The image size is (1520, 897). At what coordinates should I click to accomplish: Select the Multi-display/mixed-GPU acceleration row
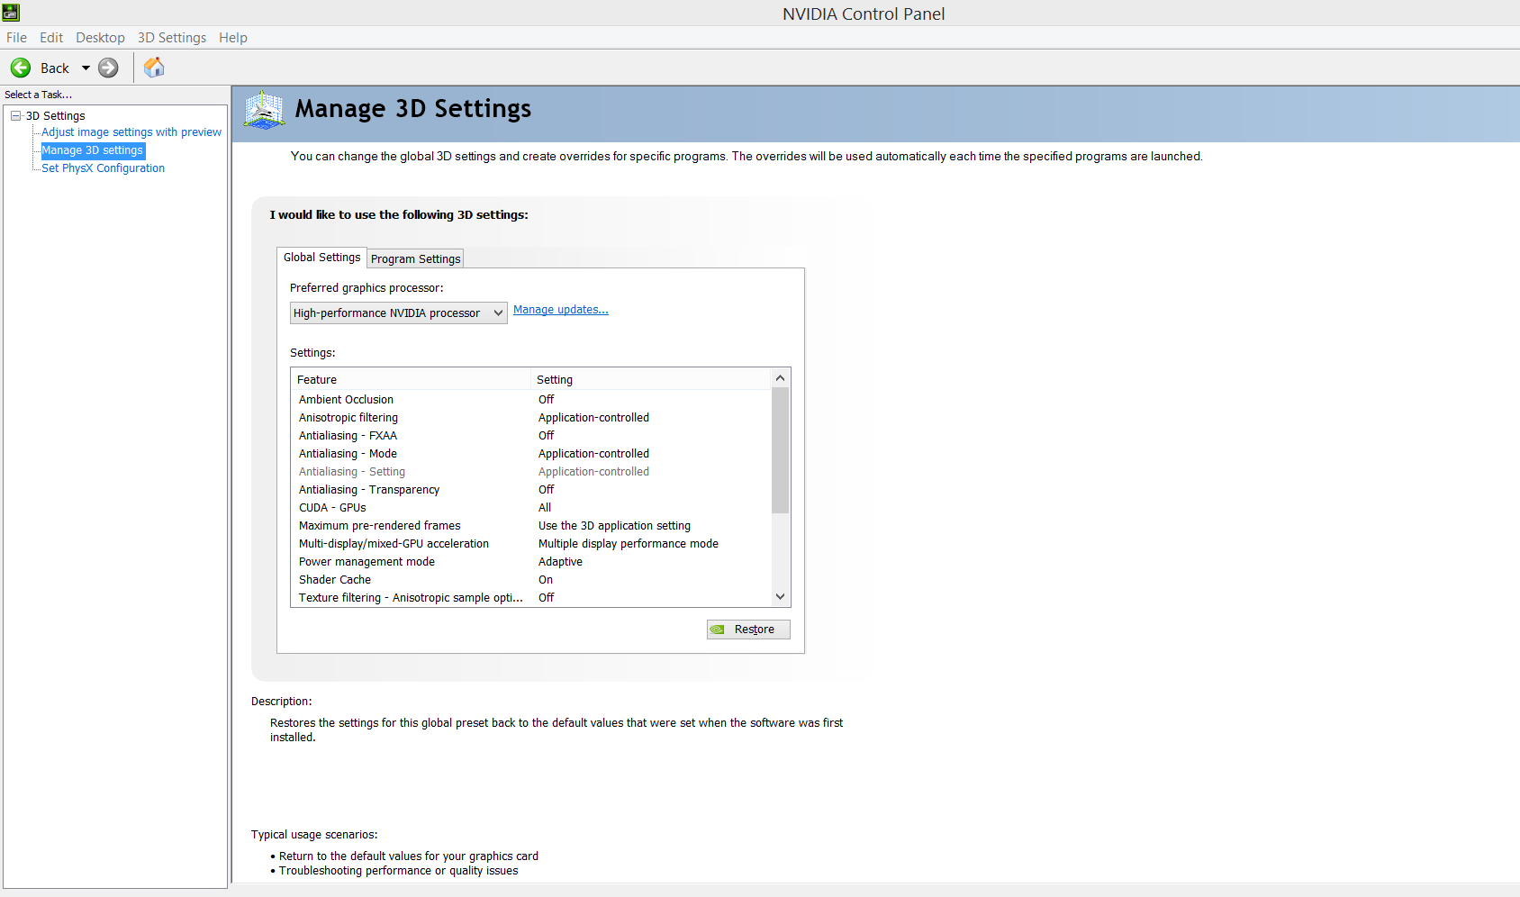[531, 544]
